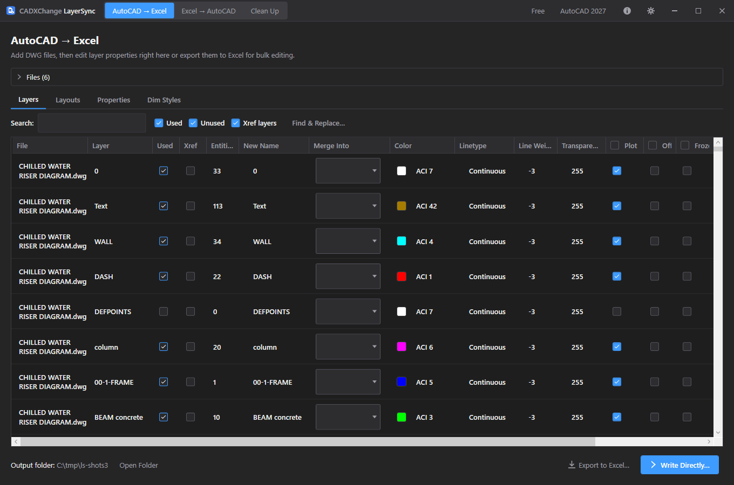This screenshot has height=485, width=734.
Task: Uncheck Plot for the Text layer
Action: (617, 206)
